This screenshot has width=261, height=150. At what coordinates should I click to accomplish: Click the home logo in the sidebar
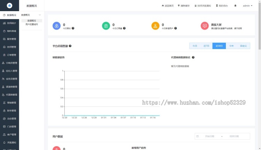pyautogui.click(x=9, y=6)
